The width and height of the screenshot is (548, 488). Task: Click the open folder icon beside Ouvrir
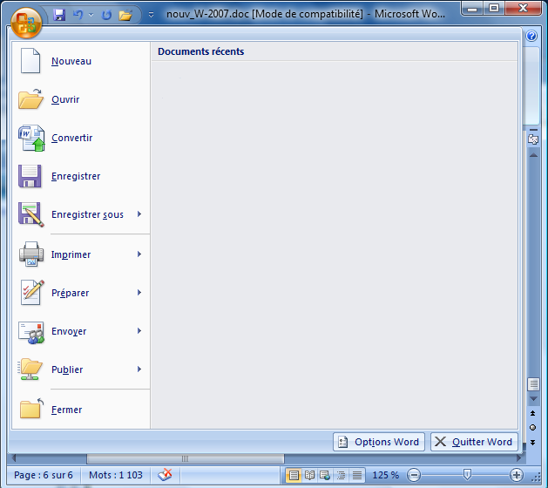tap(30, 99)
